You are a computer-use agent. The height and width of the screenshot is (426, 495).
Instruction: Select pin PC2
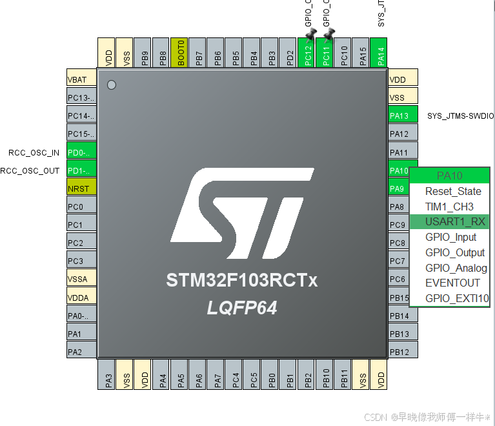coord(81,241)
